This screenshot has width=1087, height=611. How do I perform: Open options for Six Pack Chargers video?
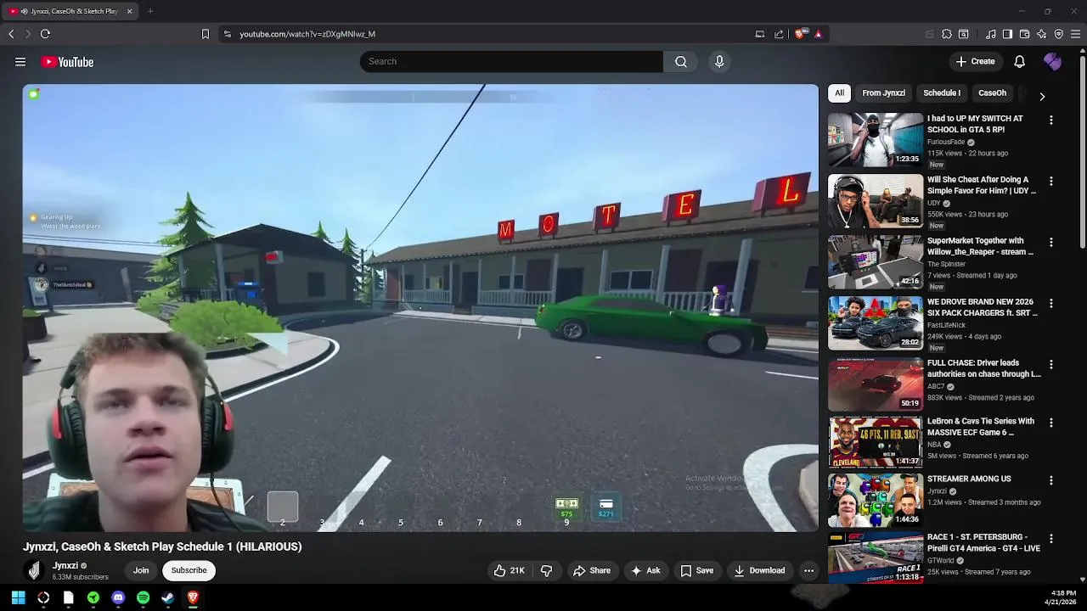pos(1051,303)
